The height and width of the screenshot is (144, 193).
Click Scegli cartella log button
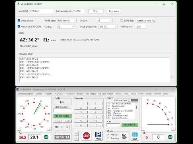tap(146, 20)
